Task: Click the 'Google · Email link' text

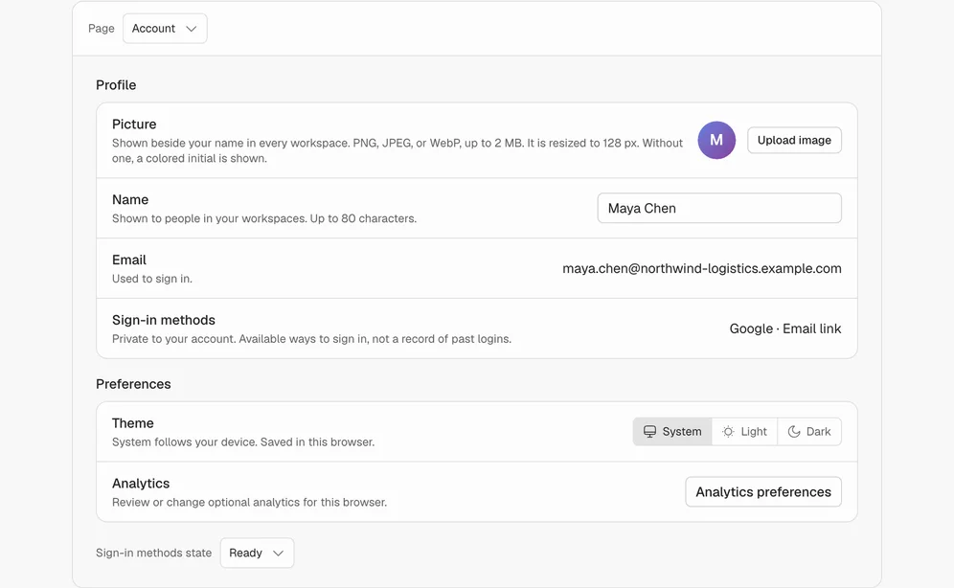Action: pyautogui.click(x=784, y=328)
